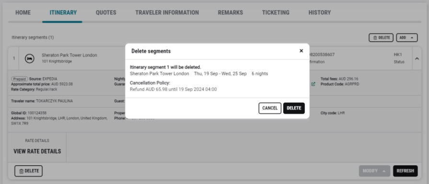Confirm deletion with the black DELETE button
Screen dimensions: 429x184
(x=294, y=108)
